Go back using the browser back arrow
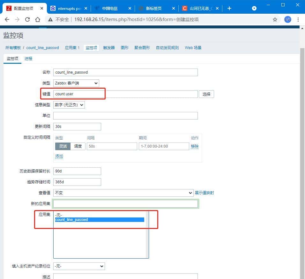 (7, 19)
